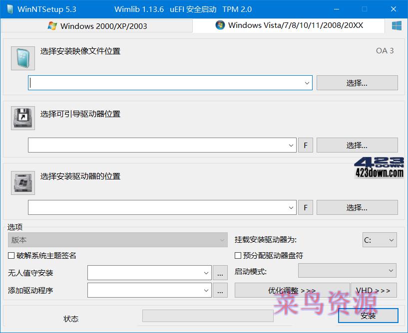Click the install image CD icon
The image size is (408, 333).
pos(22,58)
